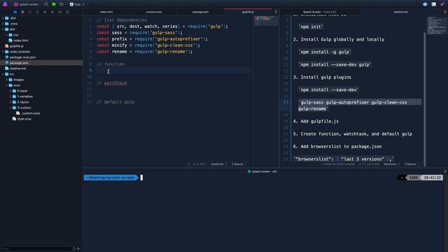
Task: Click the 'Add gulpfile.js' line in readme
Action: click(316, 121)
